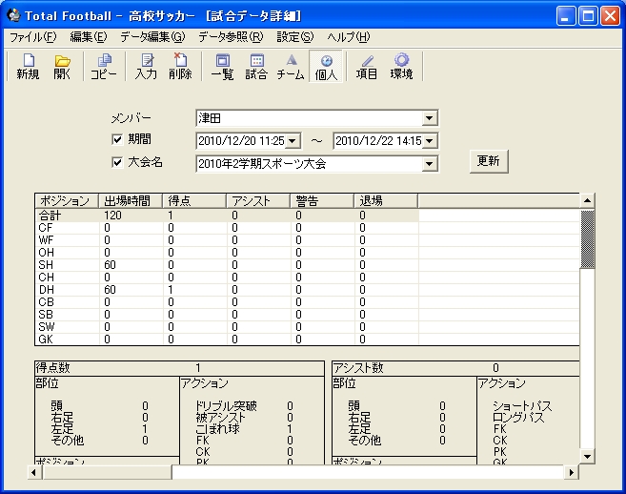The width and height of the screenshot is (626, 494).
Task: Click the vertical scroll down arrow
Action: tap(587, 457)
